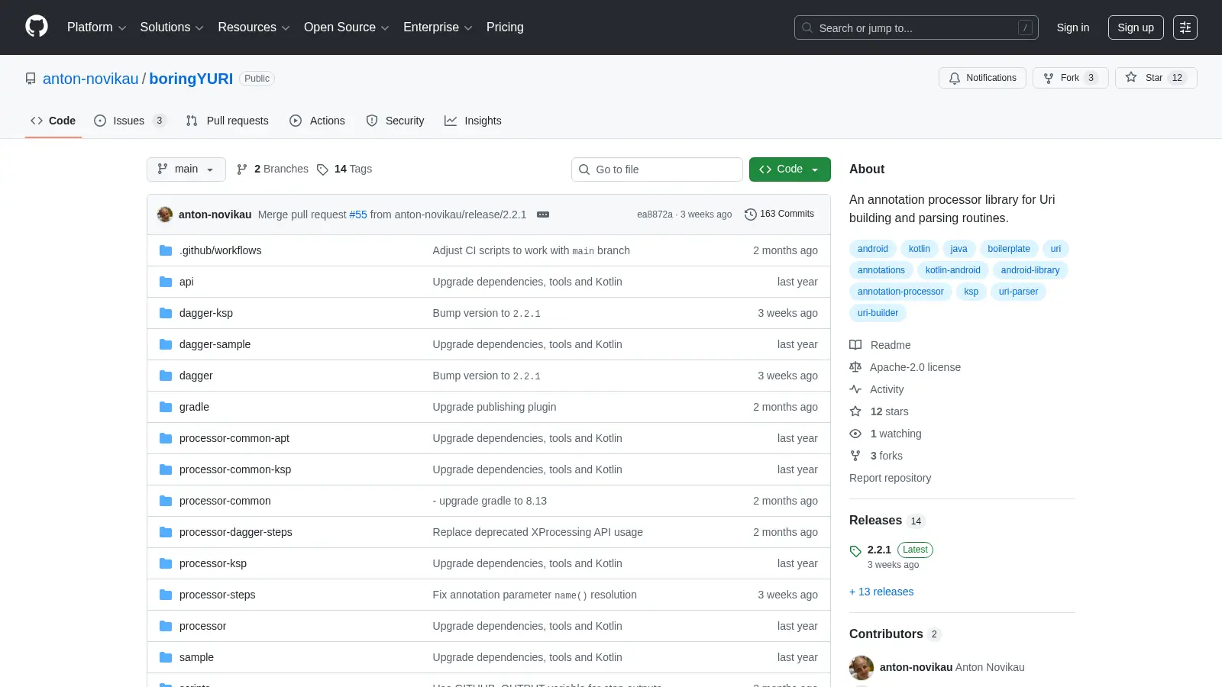This screenshot has height=687, width=1222.
Task: Click the Notifications bell button
Action: click(982, 78)
